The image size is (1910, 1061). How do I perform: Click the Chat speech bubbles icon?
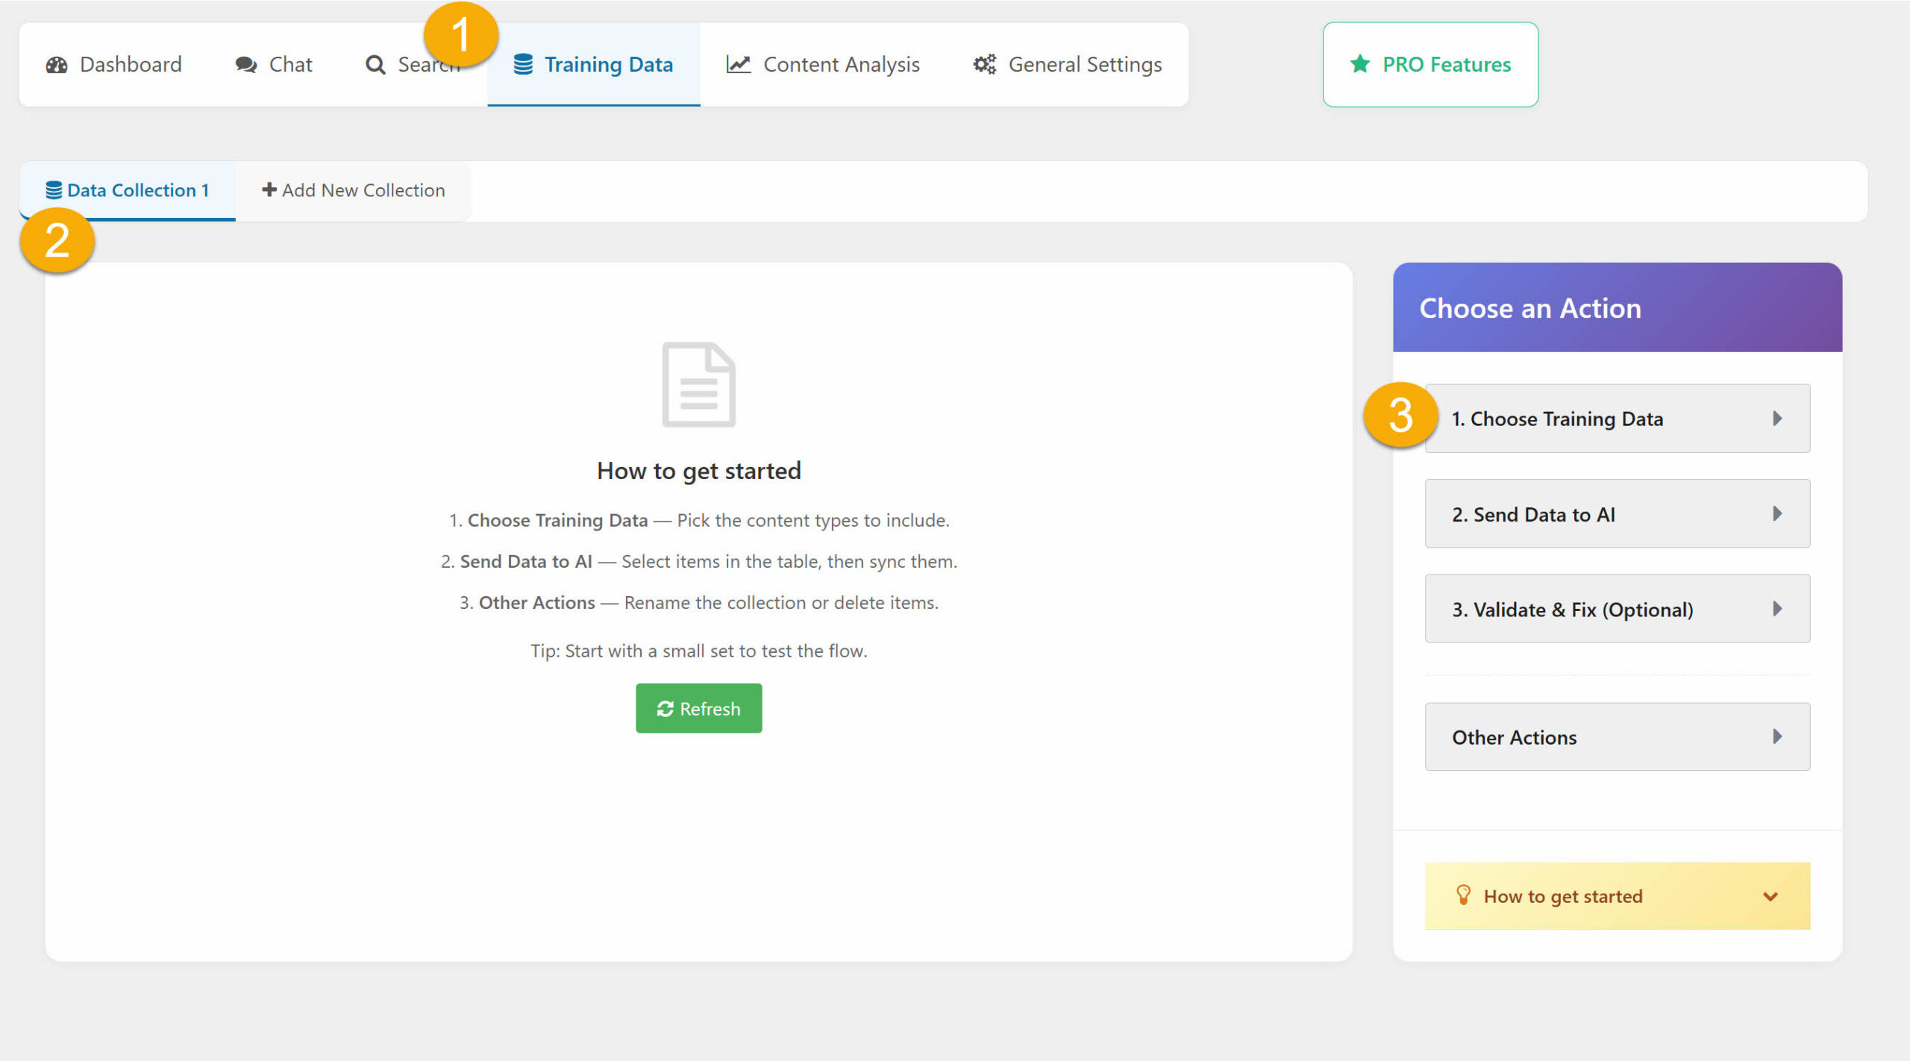[245, 65]
